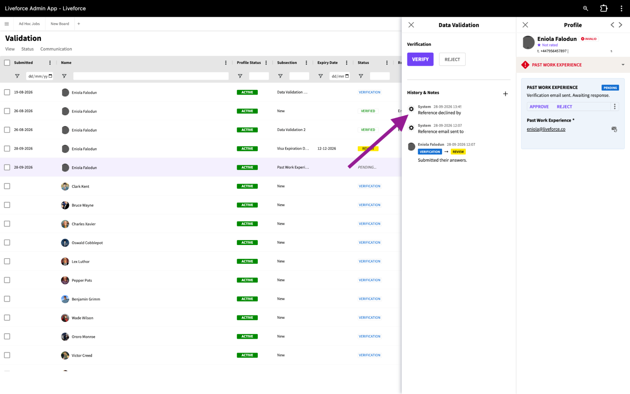Open Profile Status column options menu
Screen dimensions: 630x394
point(266,63)
